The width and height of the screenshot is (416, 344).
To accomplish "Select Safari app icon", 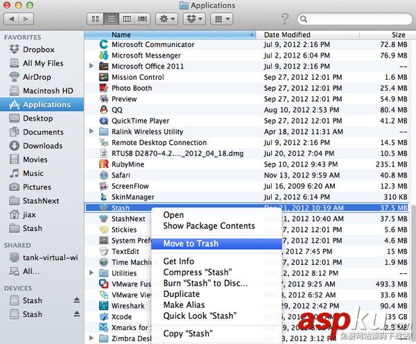I will tap(103, 175).
